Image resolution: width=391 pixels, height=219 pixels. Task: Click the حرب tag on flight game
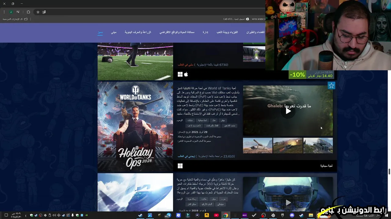(x=224, y=199)
